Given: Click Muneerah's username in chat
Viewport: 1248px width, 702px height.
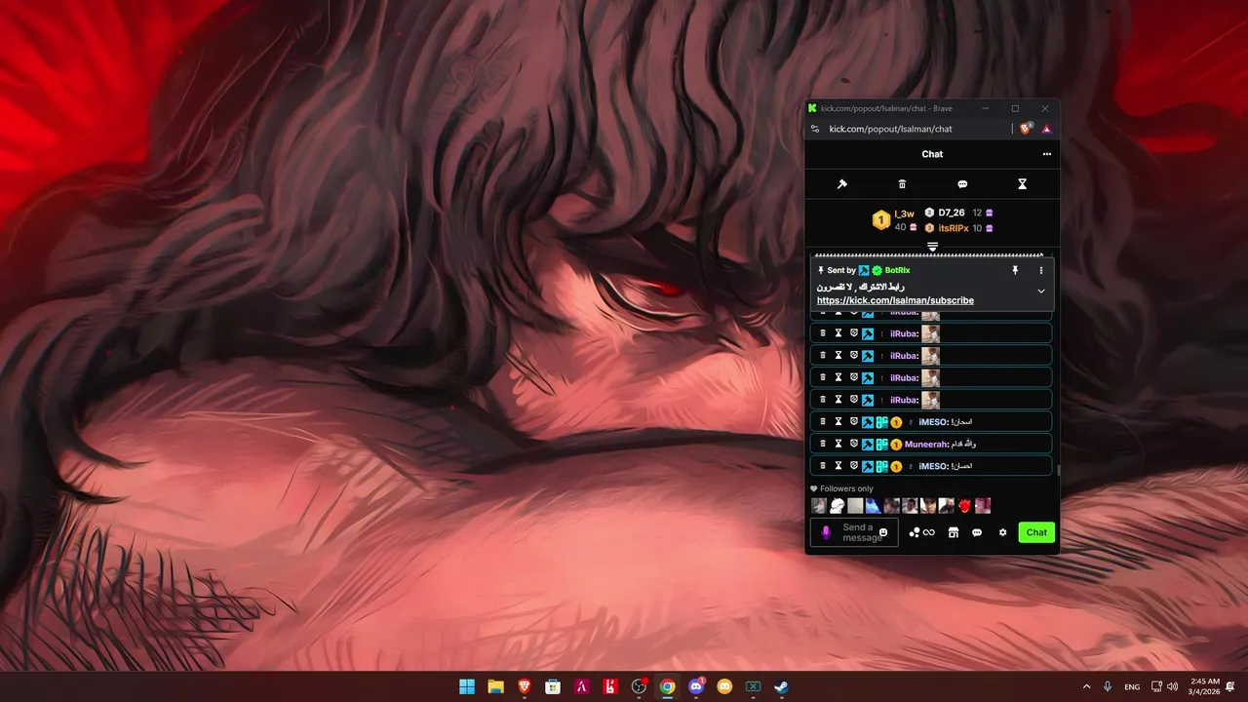Looking at the screenshot, I should coord(925,444).
